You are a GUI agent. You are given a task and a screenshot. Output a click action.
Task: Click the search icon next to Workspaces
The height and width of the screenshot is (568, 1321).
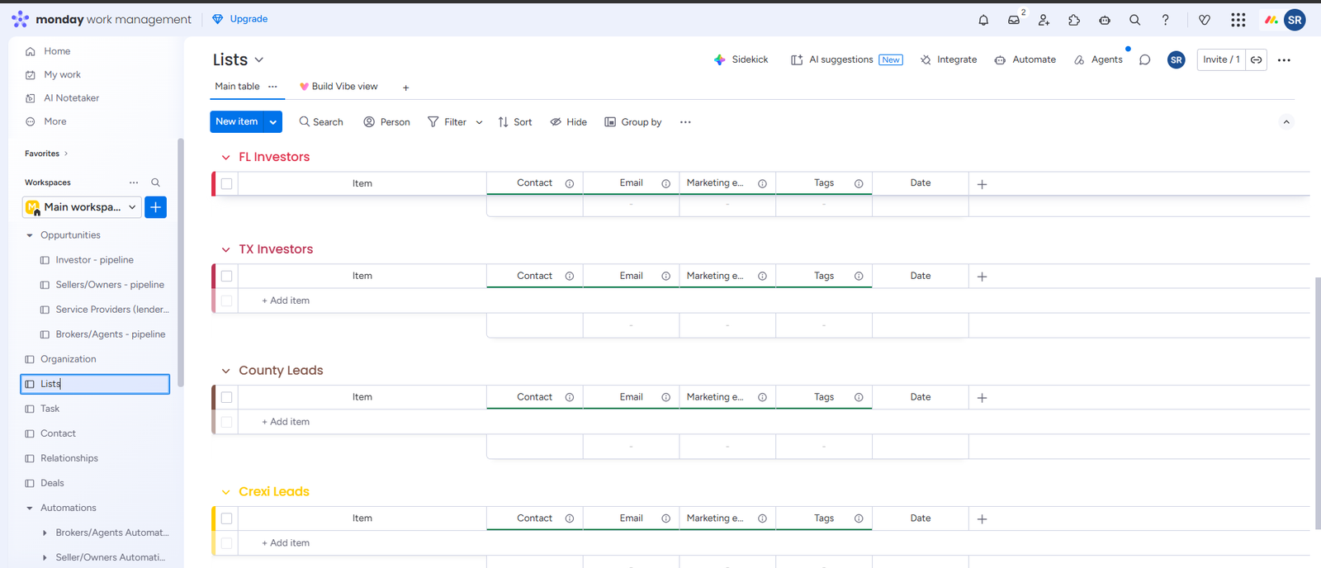point(155,182)
